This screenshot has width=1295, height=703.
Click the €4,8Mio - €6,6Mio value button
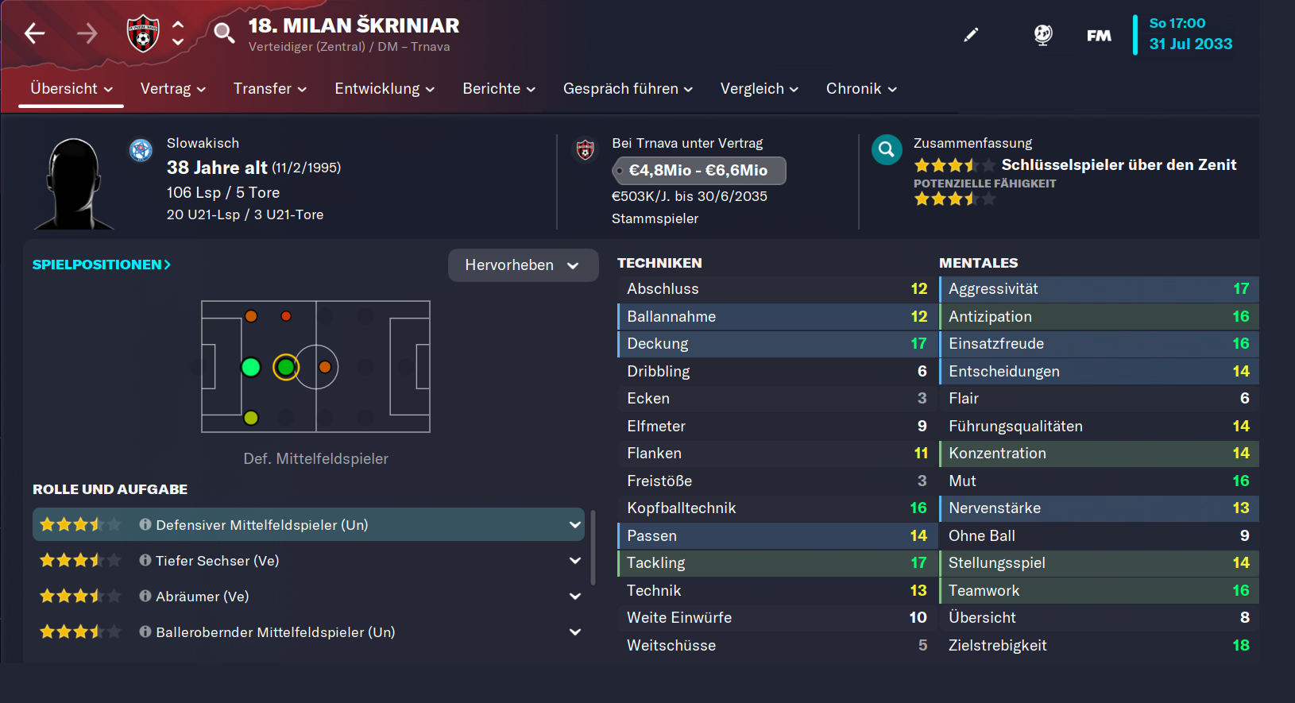(x=698, y=170)
